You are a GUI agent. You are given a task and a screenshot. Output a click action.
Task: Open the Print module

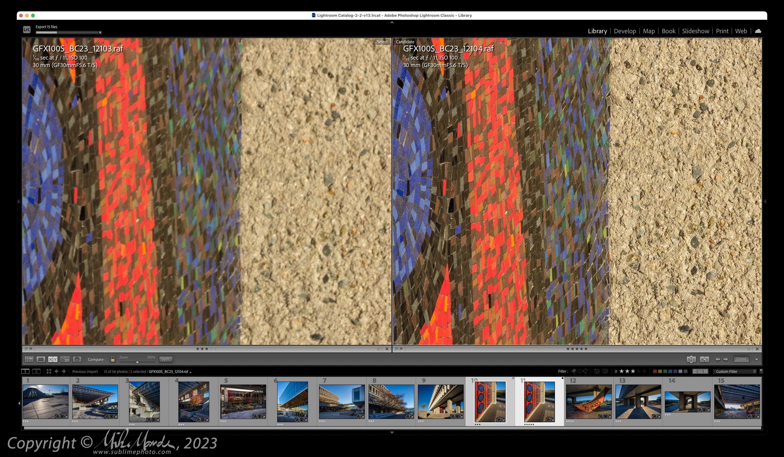point(722,31)
